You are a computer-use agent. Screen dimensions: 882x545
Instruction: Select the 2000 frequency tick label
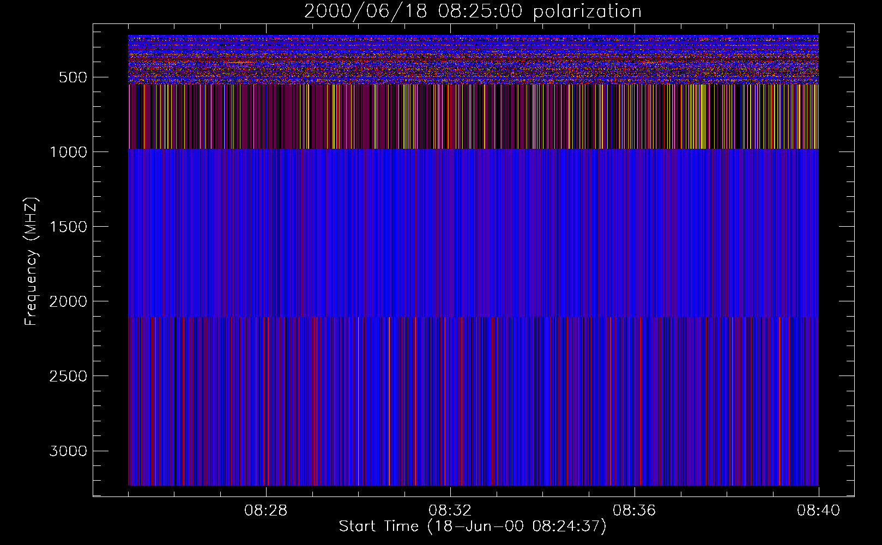68,301
